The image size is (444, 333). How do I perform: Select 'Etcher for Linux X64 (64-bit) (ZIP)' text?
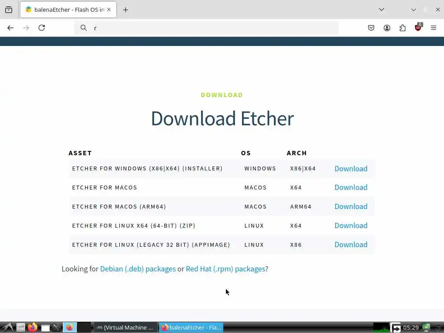134,225
